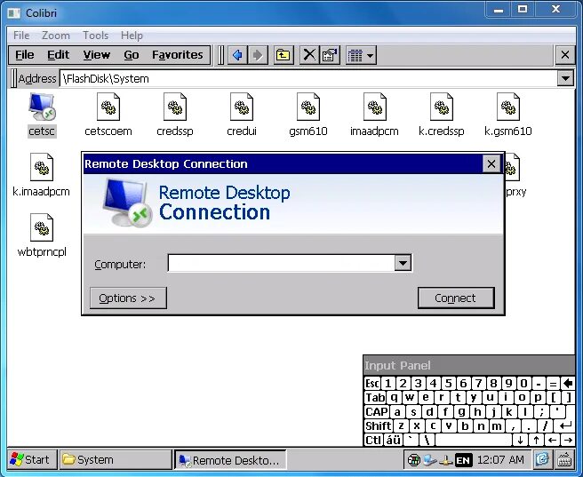Click the EN language indicator in tray
583x477 pixels.
[464, 460]
